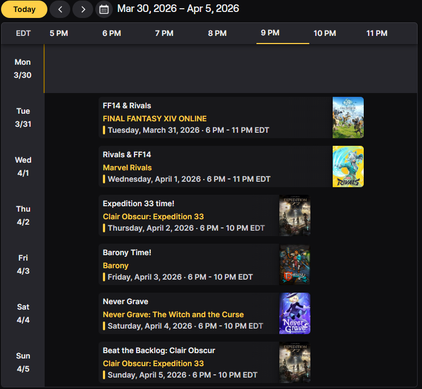Image resolution: width=422 pixels, height=389 pixels.
Task: Select the 10 PM time column header
Action: tap(325, 33)
